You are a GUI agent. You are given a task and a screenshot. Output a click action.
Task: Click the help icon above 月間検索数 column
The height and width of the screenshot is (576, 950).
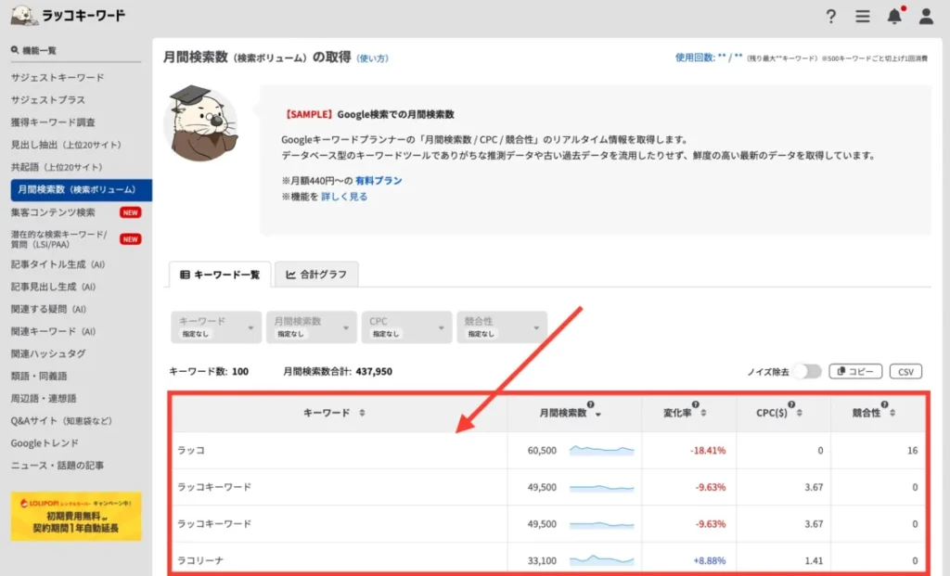tap(590, 404)
